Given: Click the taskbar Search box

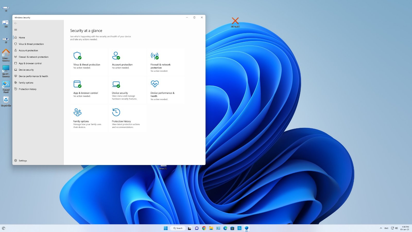Looking at the screenshot, I should tap(178, 228).
